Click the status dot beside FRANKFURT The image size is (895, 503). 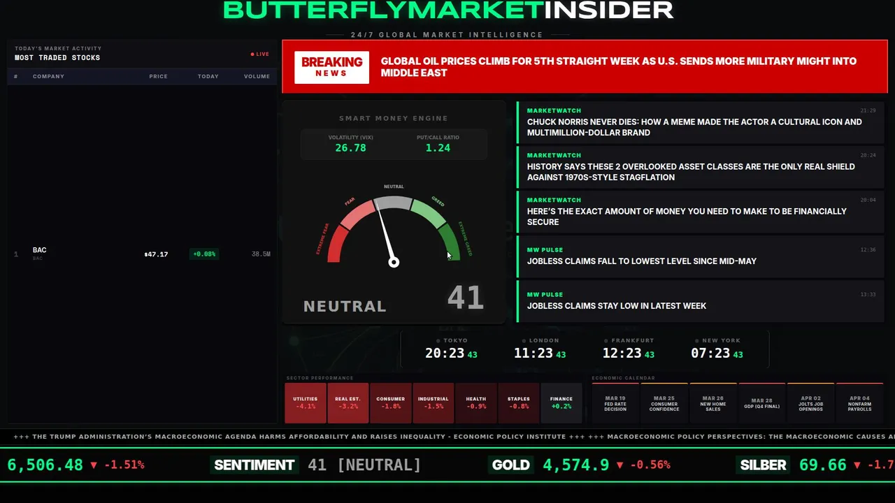606,341
